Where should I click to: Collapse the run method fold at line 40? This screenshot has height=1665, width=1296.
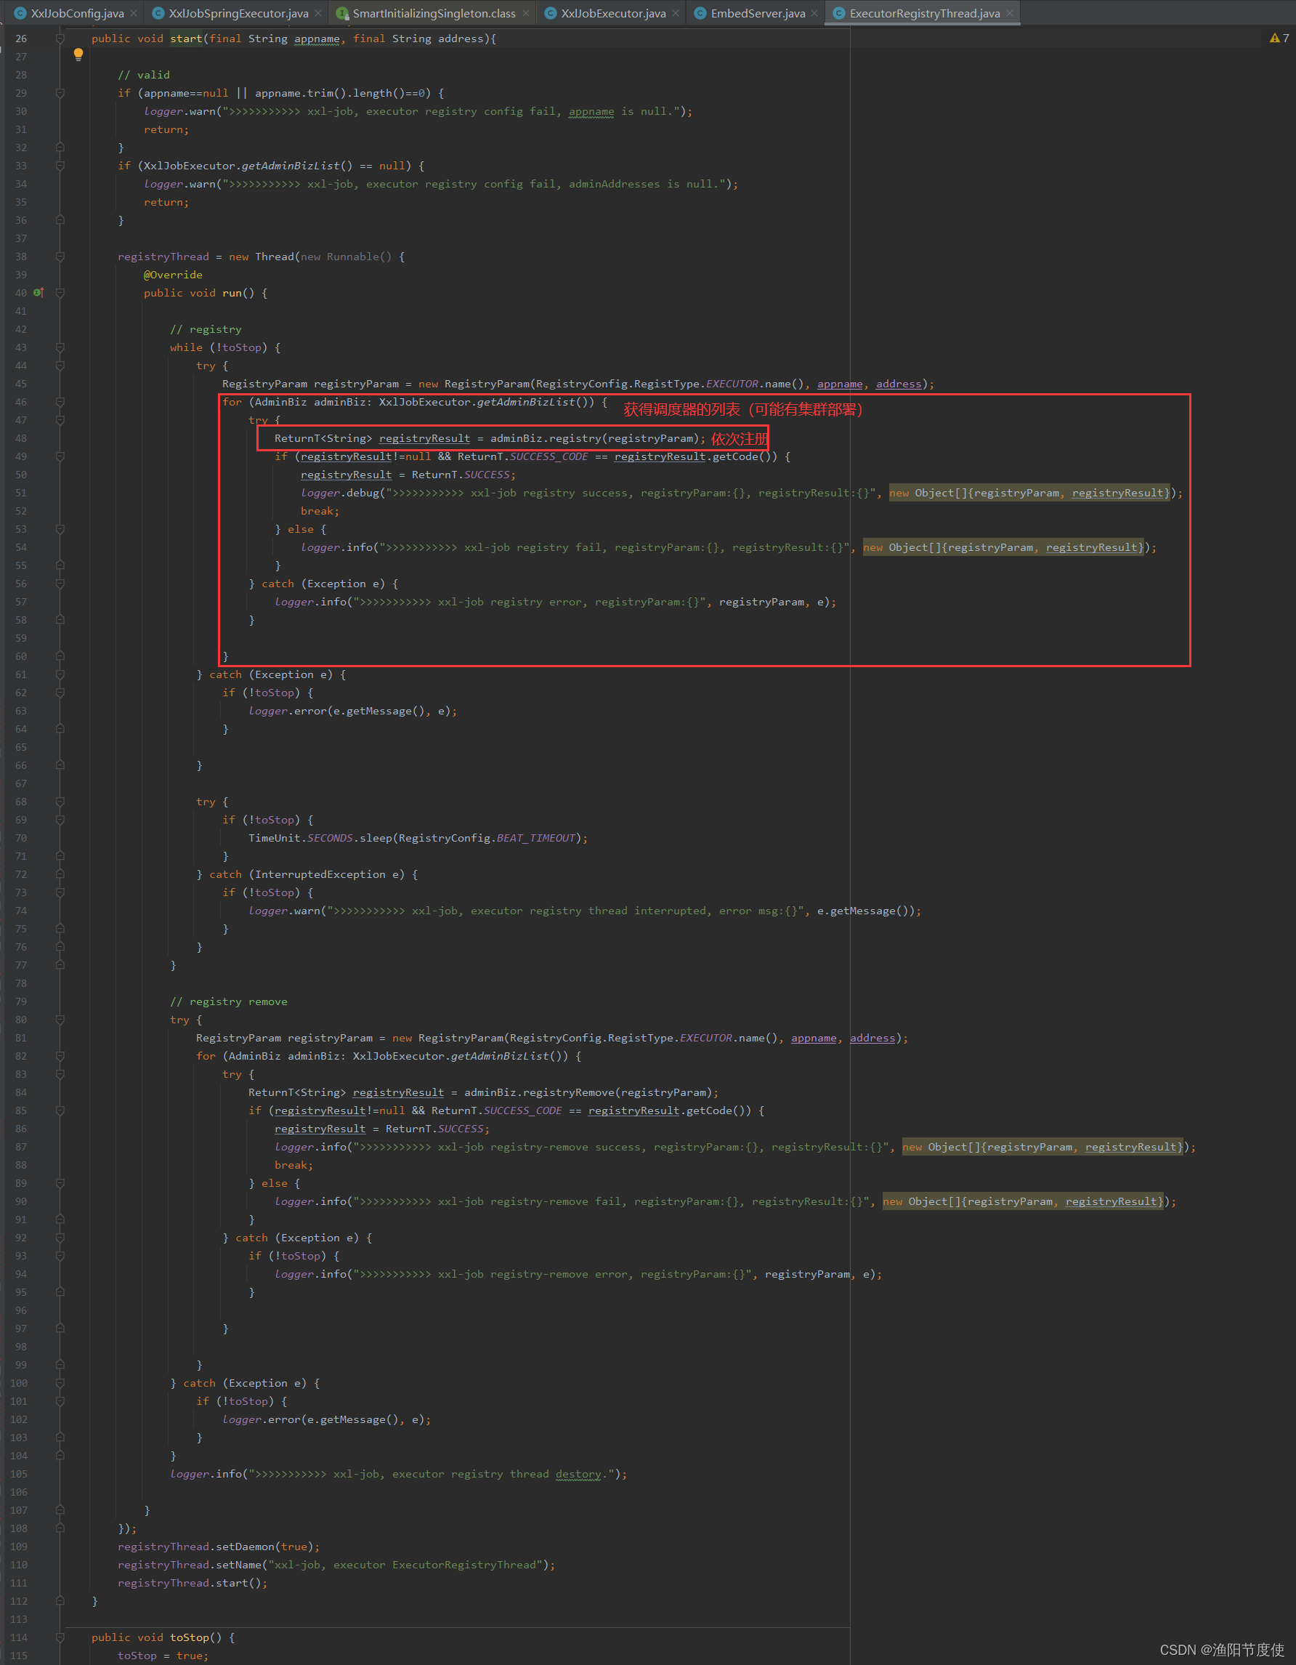click(60, 293)
